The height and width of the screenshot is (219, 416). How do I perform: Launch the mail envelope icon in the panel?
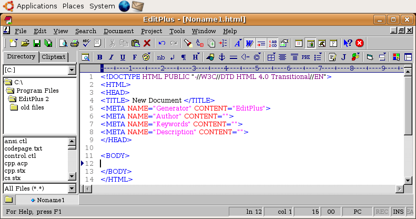138,6
